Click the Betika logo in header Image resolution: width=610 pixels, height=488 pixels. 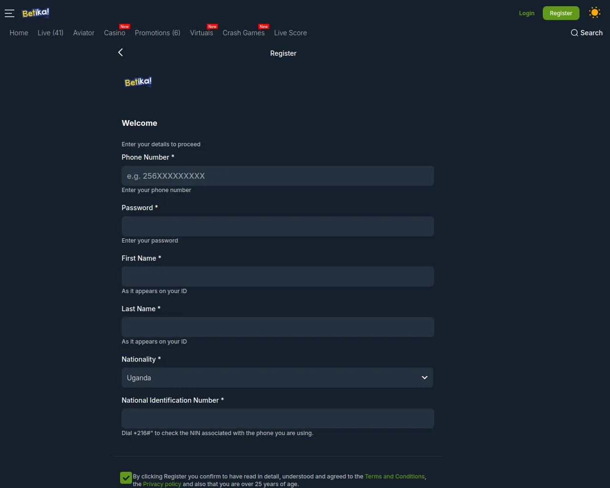pos(36,13)
